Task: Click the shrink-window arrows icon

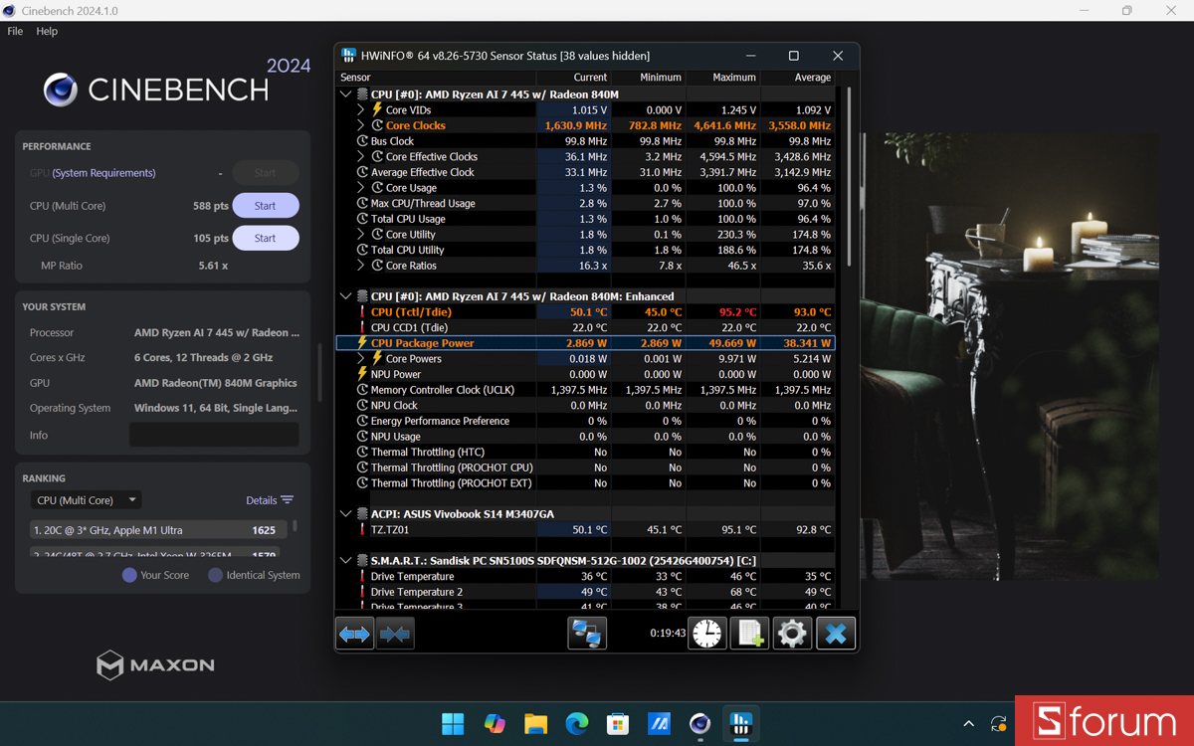Action: point(395,633)
